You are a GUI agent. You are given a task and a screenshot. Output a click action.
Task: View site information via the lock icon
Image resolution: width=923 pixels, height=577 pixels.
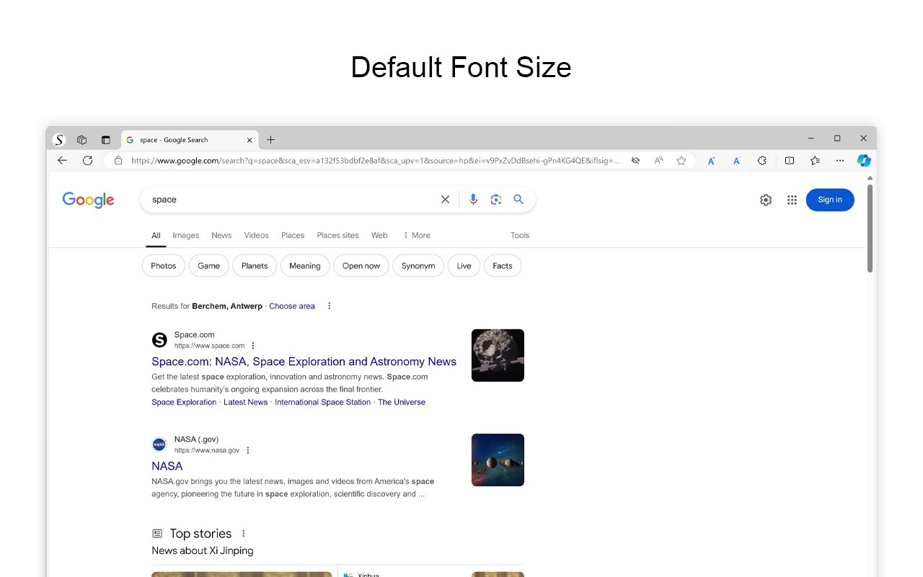[118, 161]
